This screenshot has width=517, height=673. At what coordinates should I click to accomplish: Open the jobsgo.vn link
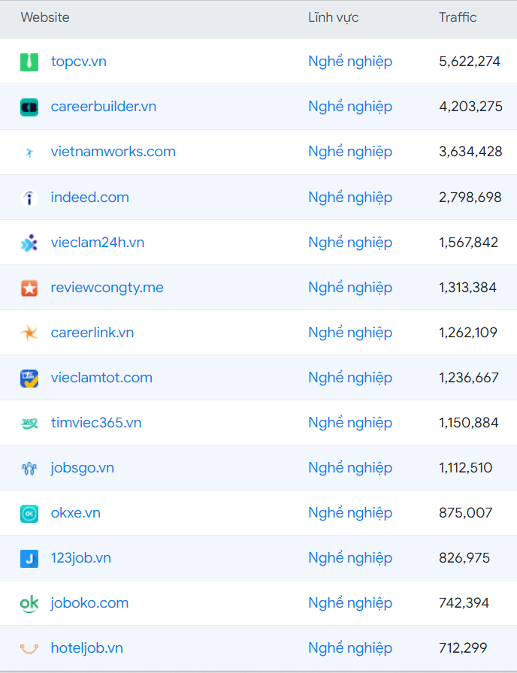[x=83, y=468]
